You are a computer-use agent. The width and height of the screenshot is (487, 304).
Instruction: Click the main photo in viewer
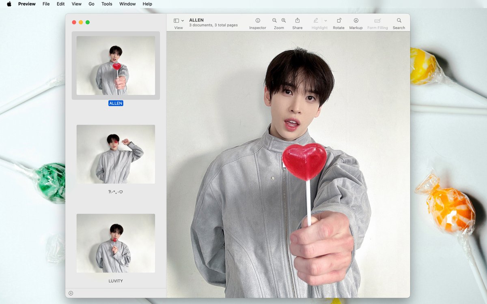(x=288, y=165)
